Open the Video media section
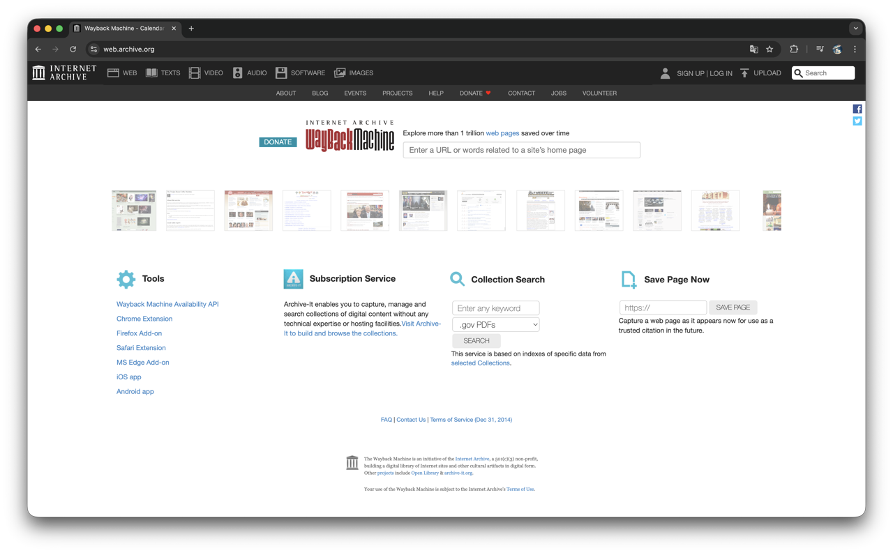Viewport: 893px width, 553px height. pos(206,73)
